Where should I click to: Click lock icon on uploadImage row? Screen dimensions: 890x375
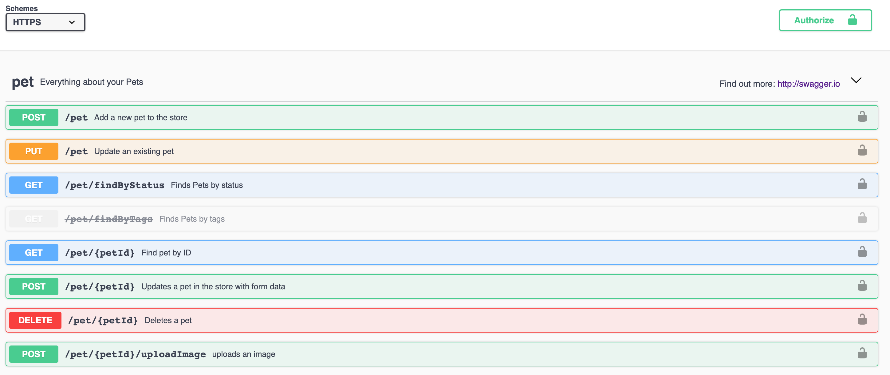tap(862, 353)
